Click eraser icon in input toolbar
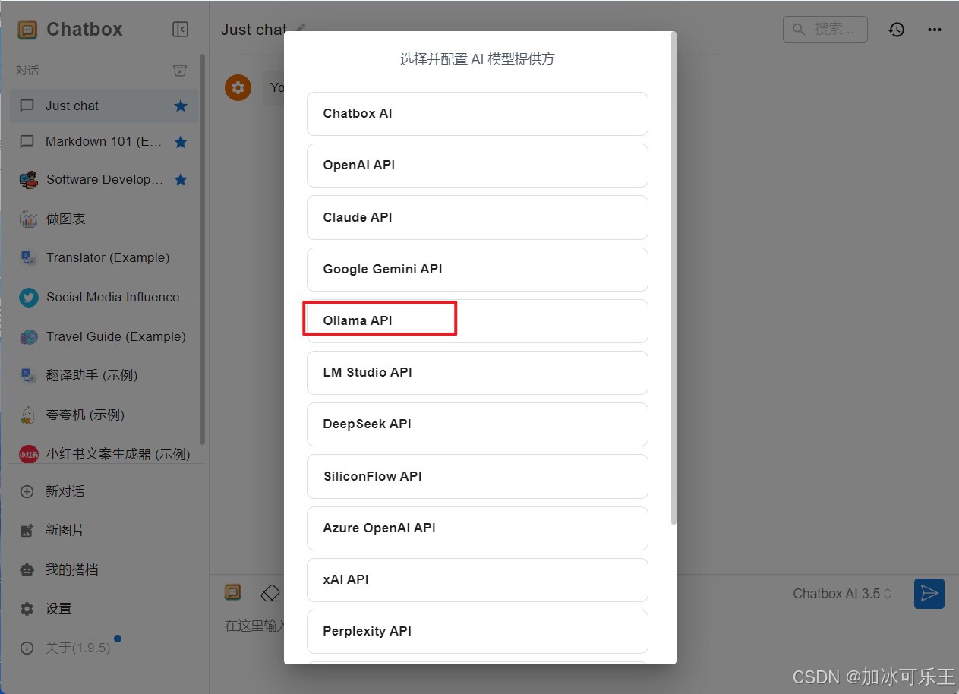The height and width of the screenshot is (694, 959). click(x=270, y=593)
